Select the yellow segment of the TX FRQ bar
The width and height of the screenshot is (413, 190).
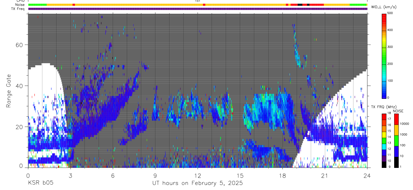click(384, 135)
